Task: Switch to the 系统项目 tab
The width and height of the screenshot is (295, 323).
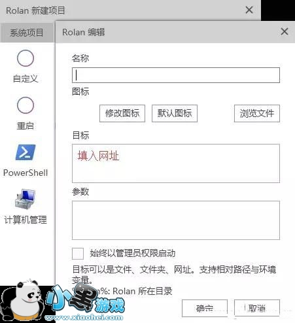Action: 27,33
